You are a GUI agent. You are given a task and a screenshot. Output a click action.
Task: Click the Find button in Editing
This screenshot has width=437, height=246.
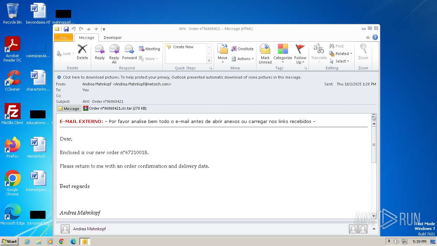[x=336, y=46]
